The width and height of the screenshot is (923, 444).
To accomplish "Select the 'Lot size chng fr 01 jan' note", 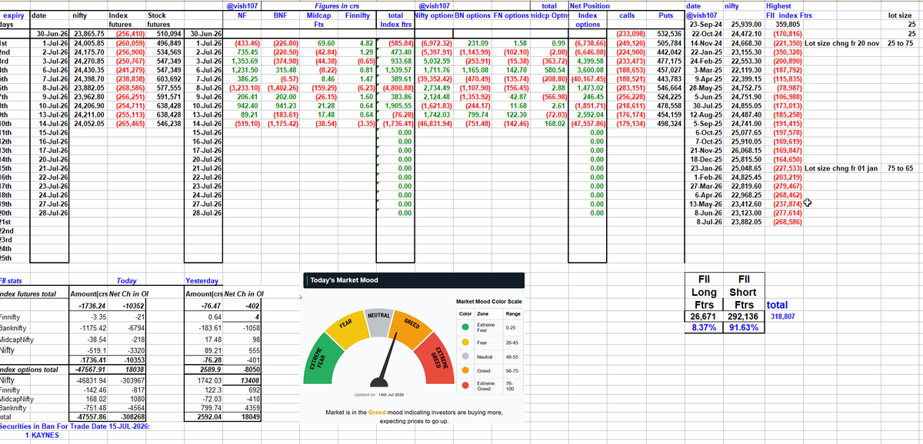I will coord(841,168).
